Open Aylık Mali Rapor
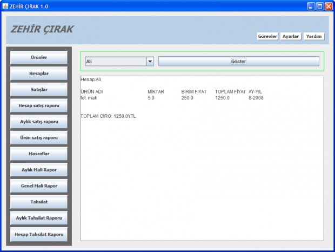The height and width of the screenshot is (252, 335). pyautogui.click(x=39, y=170)
